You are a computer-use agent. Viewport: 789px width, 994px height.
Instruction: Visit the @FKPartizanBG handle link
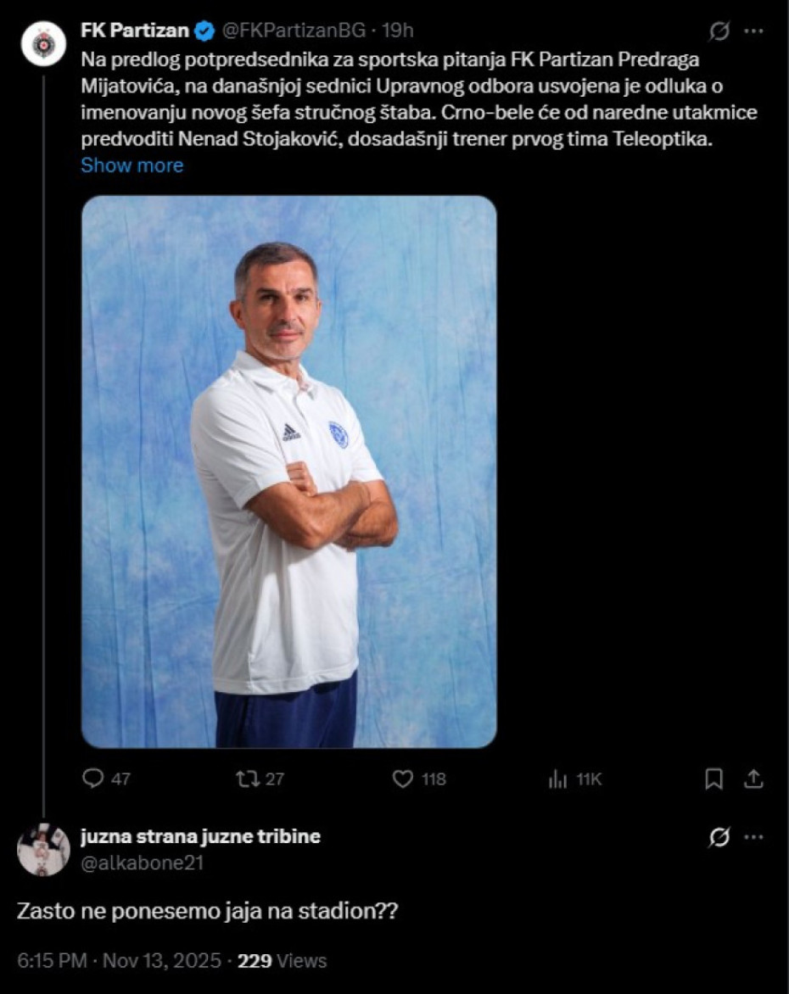(x=293, y=31)
